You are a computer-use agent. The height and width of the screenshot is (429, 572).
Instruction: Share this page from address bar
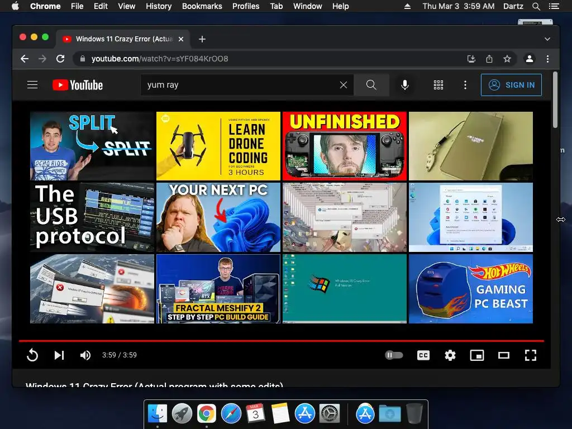[x=489, y=59]
